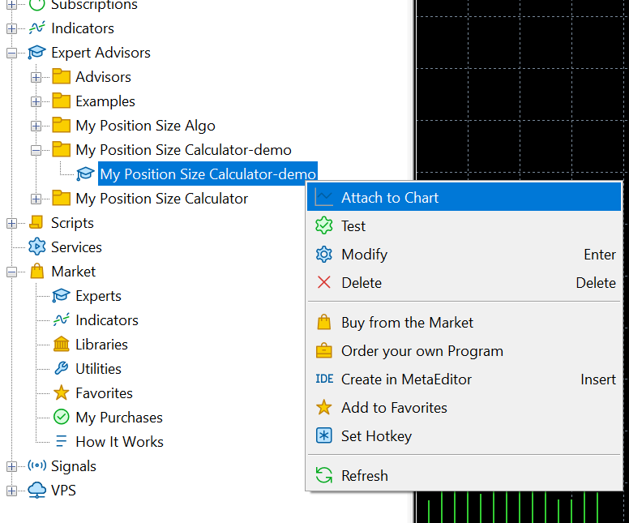
Task: Select the Examples folder label
Action: pyautogui.click(x=105, y=101)
